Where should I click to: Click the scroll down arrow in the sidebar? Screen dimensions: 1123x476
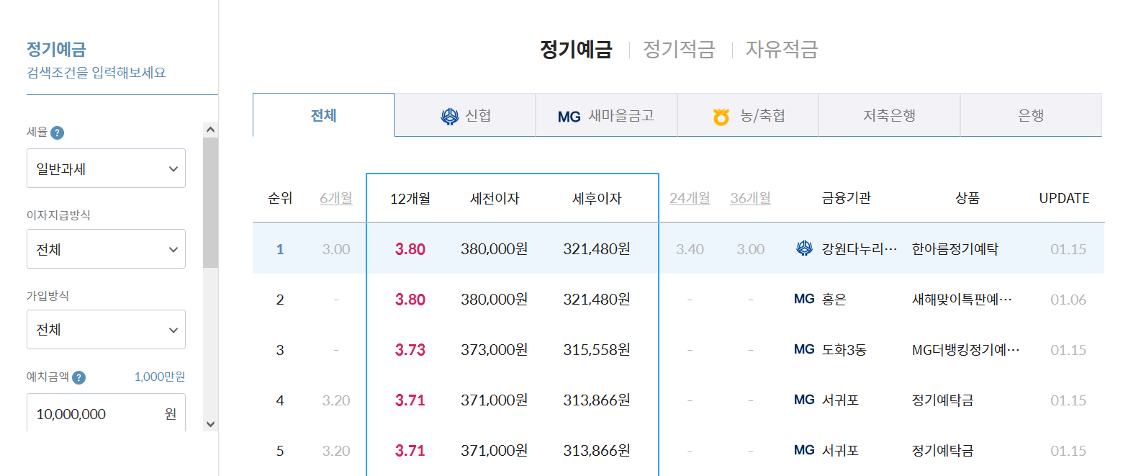pyautogui.click(x=210, y=424)
